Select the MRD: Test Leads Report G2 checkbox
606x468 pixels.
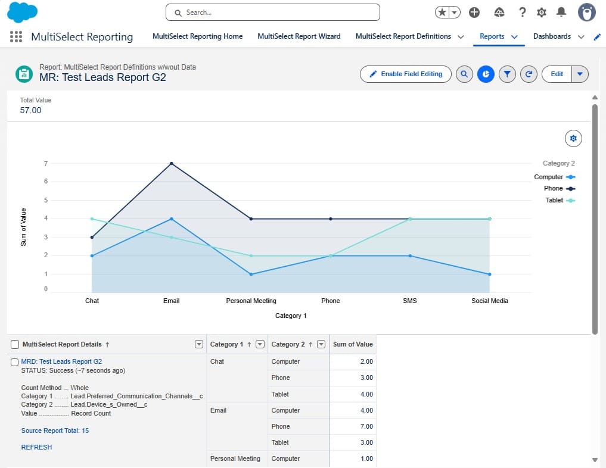(x=14, y=361)
